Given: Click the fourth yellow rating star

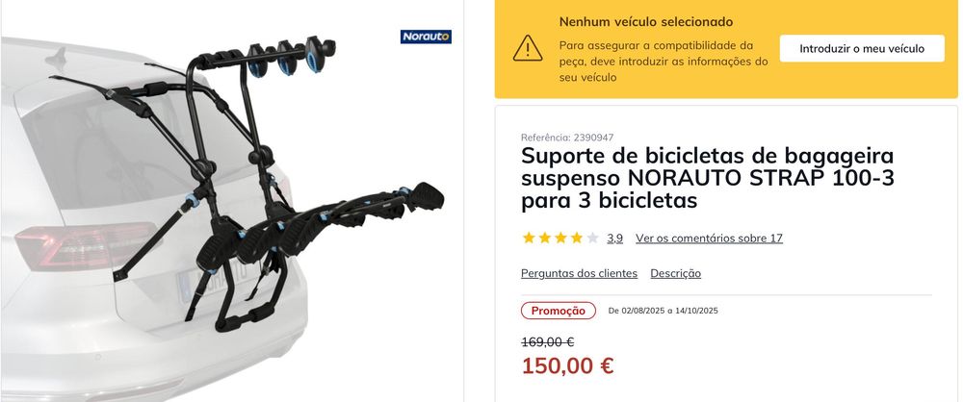Looking at the screenshot, I should click(577, 239).
